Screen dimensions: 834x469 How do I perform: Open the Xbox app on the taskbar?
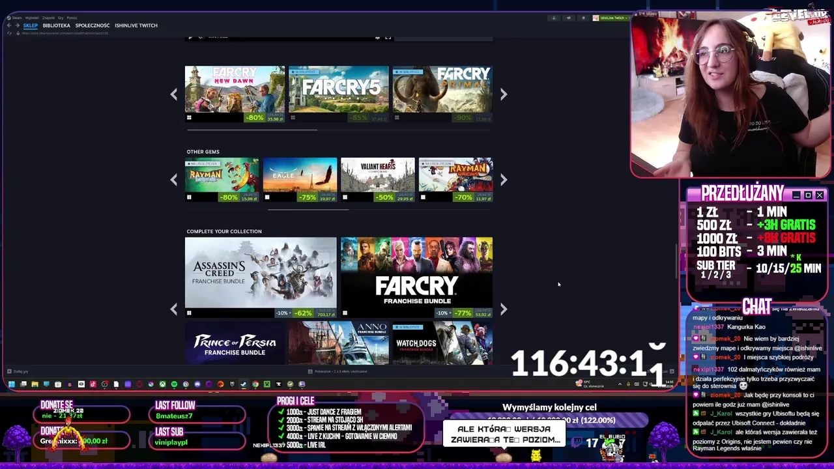(162, 384)
